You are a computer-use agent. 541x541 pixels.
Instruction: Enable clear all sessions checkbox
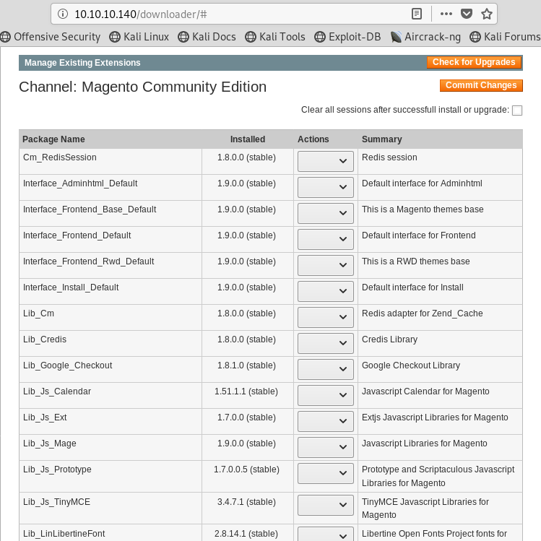[517, 111]
